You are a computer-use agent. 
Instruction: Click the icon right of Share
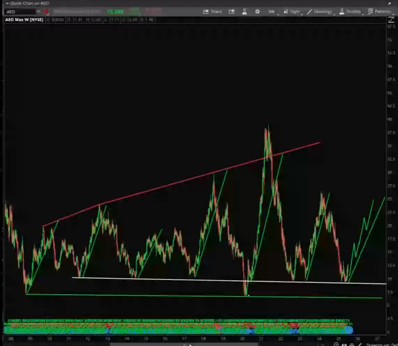point(232,12)
